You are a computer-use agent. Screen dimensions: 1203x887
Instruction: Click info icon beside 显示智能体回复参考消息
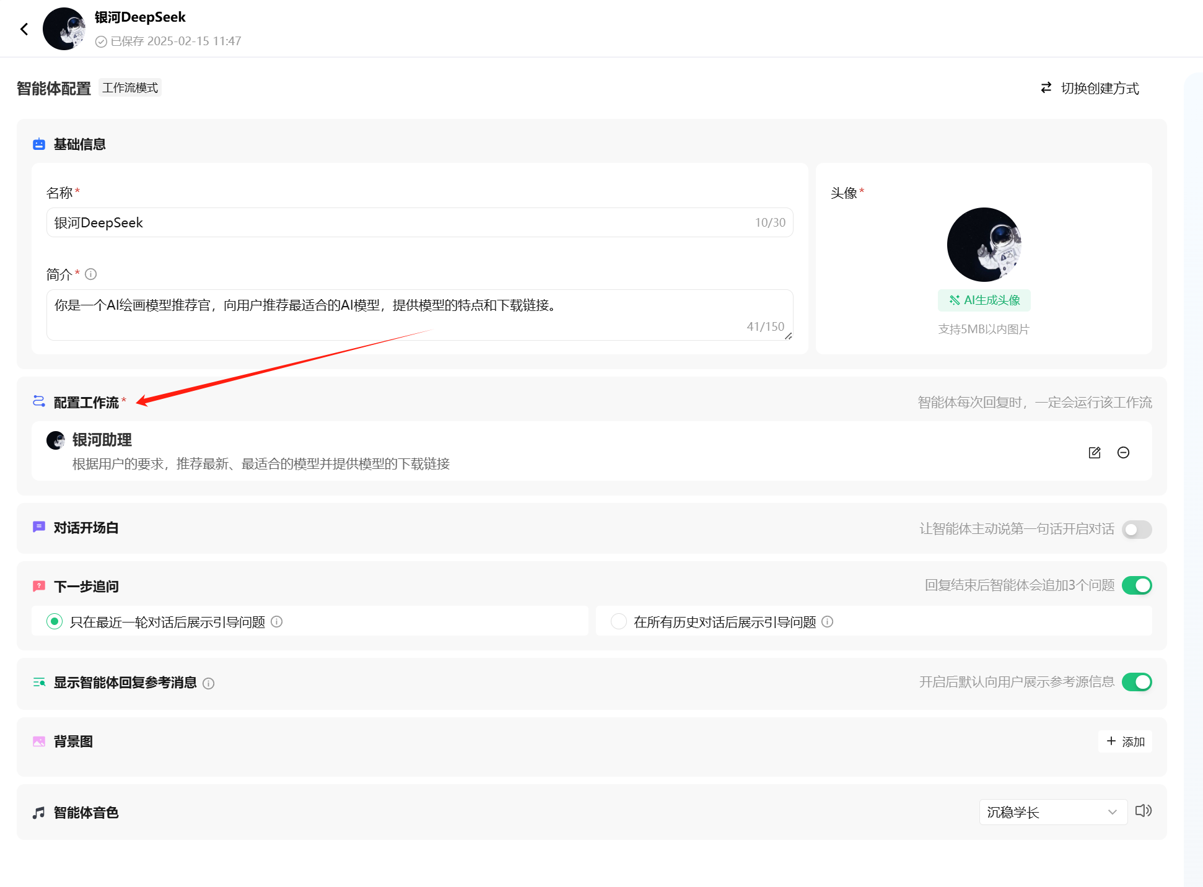(x=209, y=684)
